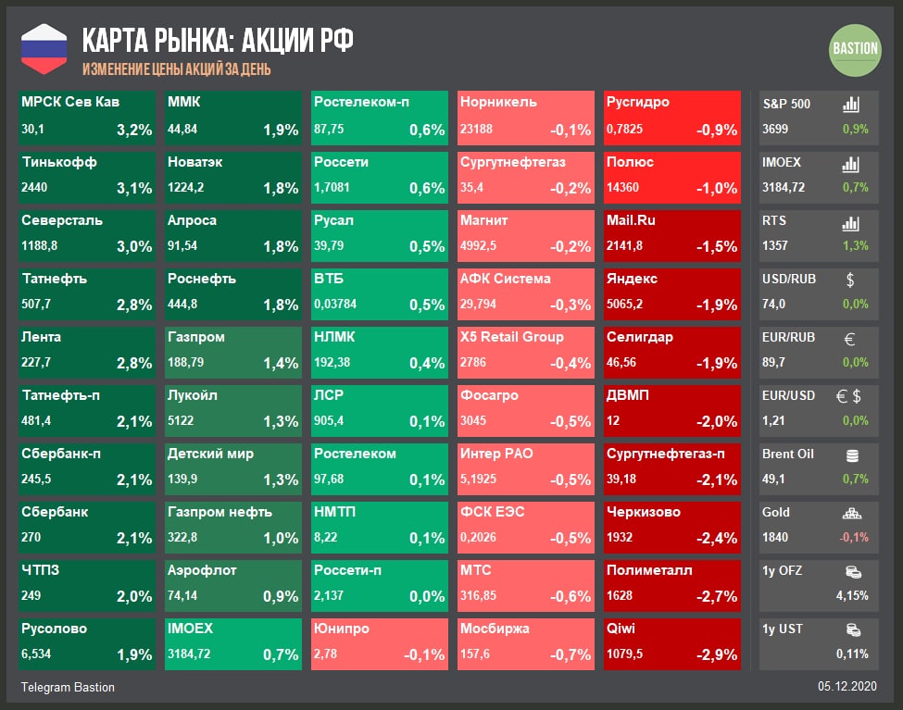The image size is (903, 710).
Task: Click the euro-dollar icon beside EUR/USD
Action: (x=849, y=396)
